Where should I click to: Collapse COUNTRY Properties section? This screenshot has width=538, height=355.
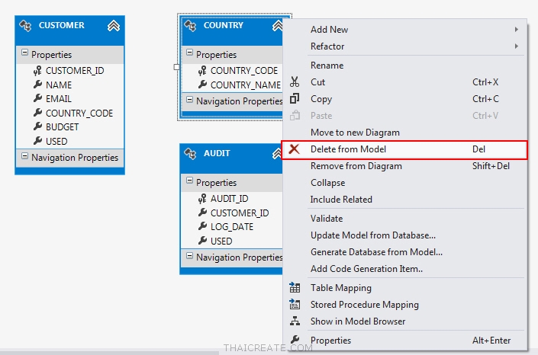pyautogui.click(x=189, y=53)
